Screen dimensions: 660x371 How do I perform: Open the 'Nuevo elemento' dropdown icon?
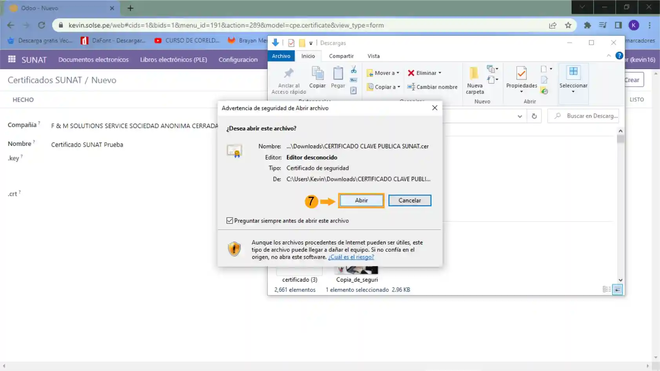click(493, 69)
